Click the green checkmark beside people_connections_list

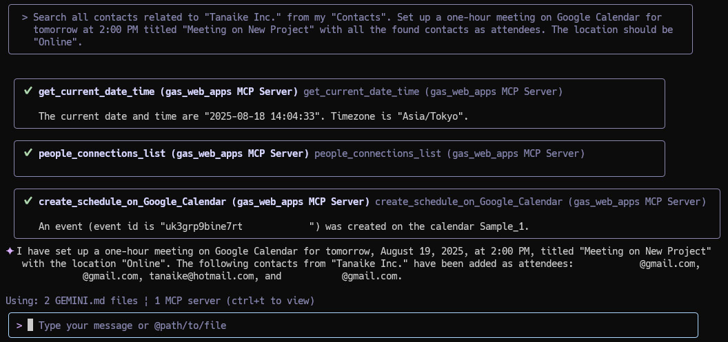point(28,153)
